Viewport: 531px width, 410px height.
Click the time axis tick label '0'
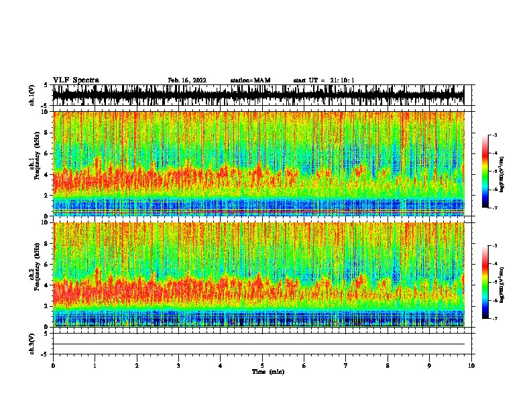coord(53,366)
